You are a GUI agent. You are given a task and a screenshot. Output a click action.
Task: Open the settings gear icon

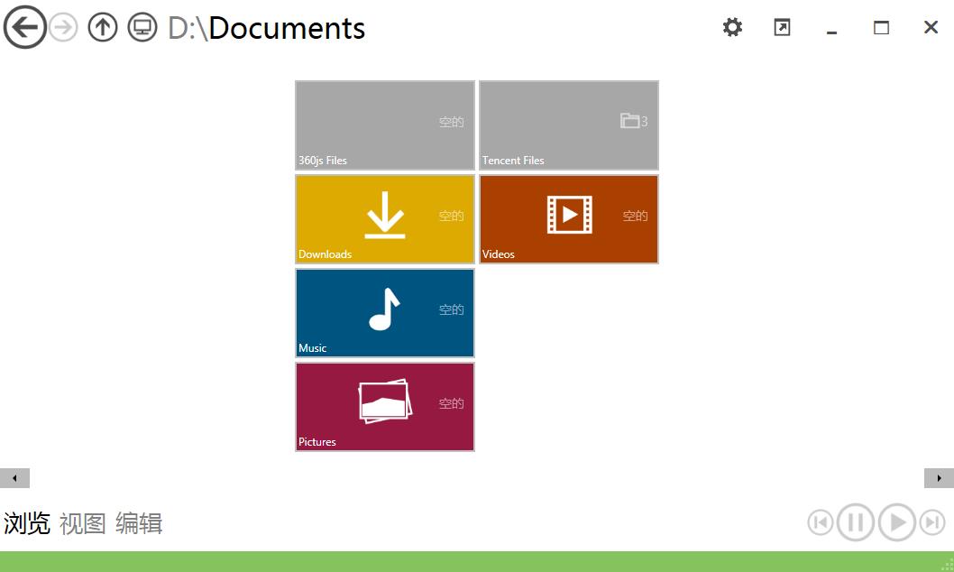click(x=732, y=27)
